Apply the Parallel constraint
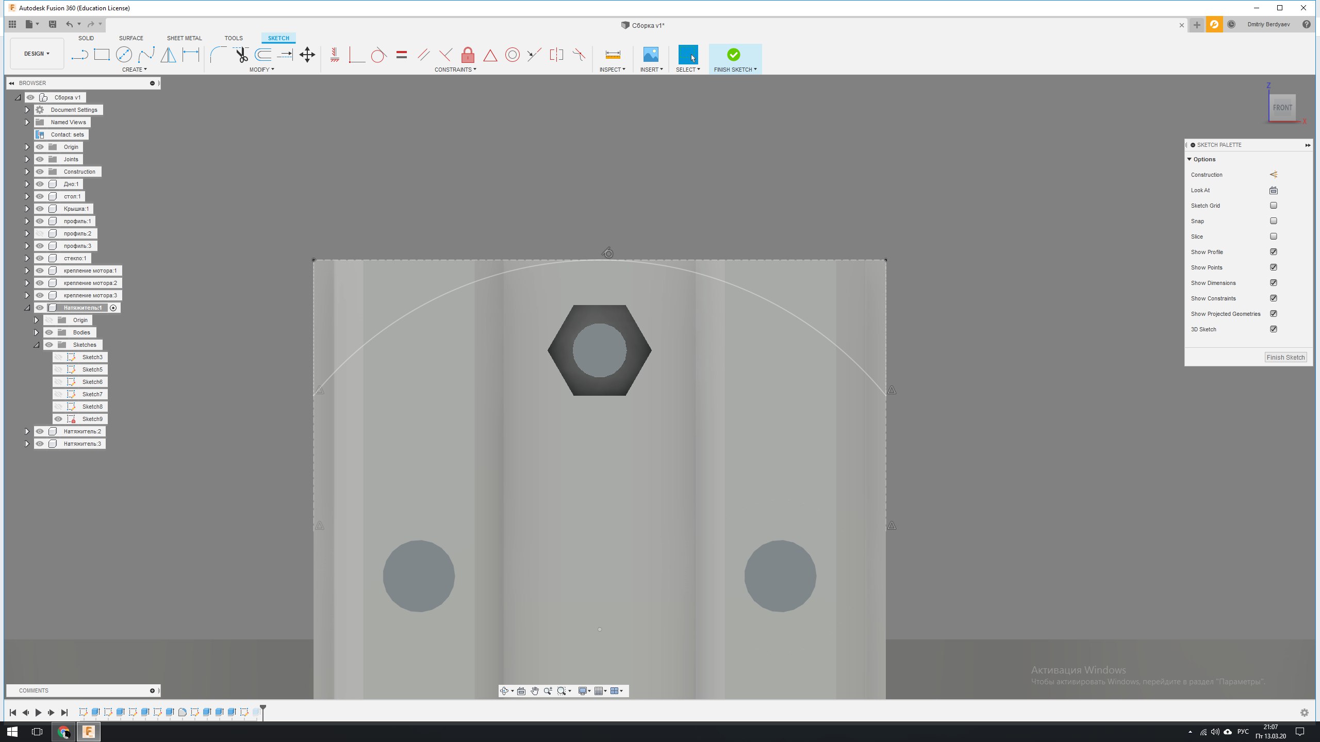 click(x=424, y=55)
